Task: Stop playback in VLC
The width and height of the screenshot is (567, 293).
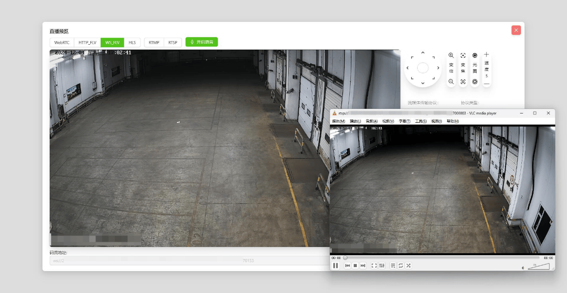Action: pos(355,265)
